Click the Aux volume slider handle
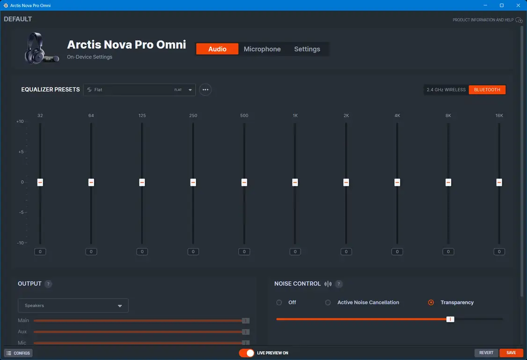527x360 pixels. tap(246, 332)
